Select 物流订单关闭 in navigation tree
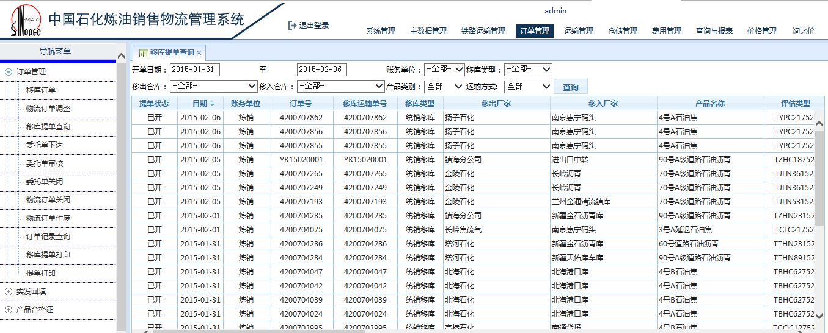The height and width of the screenshot is (333, 828). pyautogui.click(x=48, y=200)
